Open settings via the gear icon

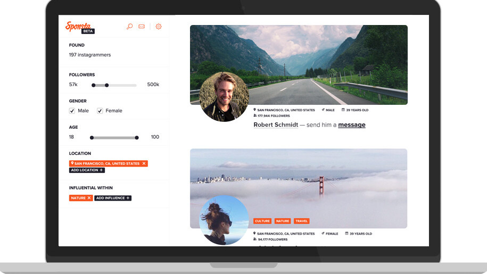click(x=158, y=27)
